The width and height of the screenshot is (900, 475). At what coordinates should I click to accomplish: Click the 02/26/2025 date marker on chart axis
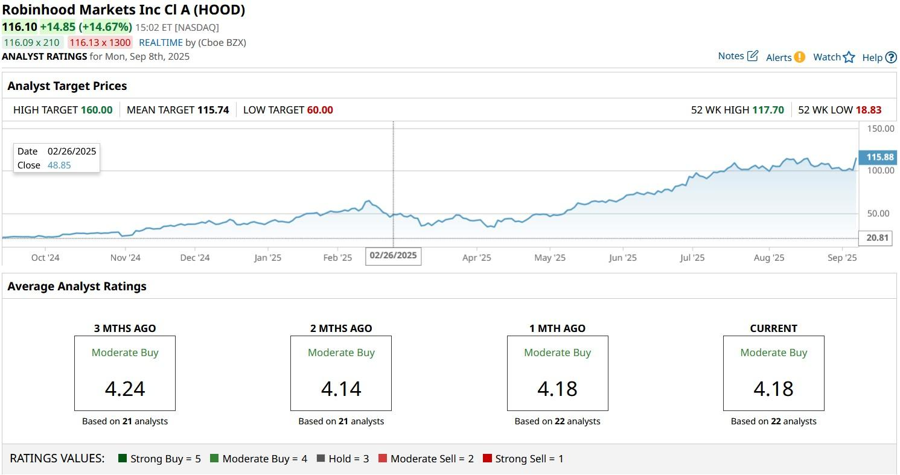tap(394, 255)
